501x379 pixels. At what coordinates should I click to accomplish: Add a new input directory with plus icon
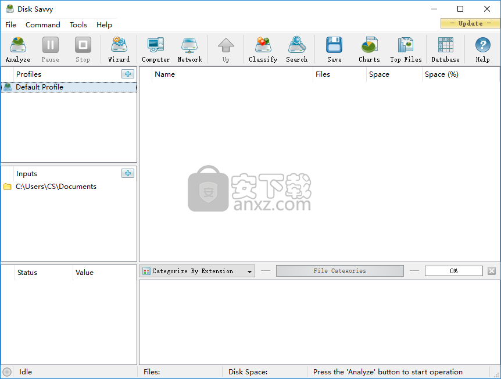point(128,173)
